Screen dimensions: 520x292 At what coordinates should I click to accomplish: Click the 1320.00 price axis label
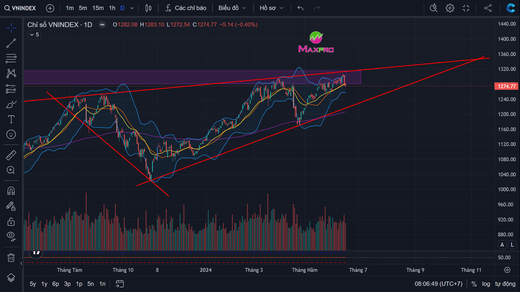click(507, 69)
